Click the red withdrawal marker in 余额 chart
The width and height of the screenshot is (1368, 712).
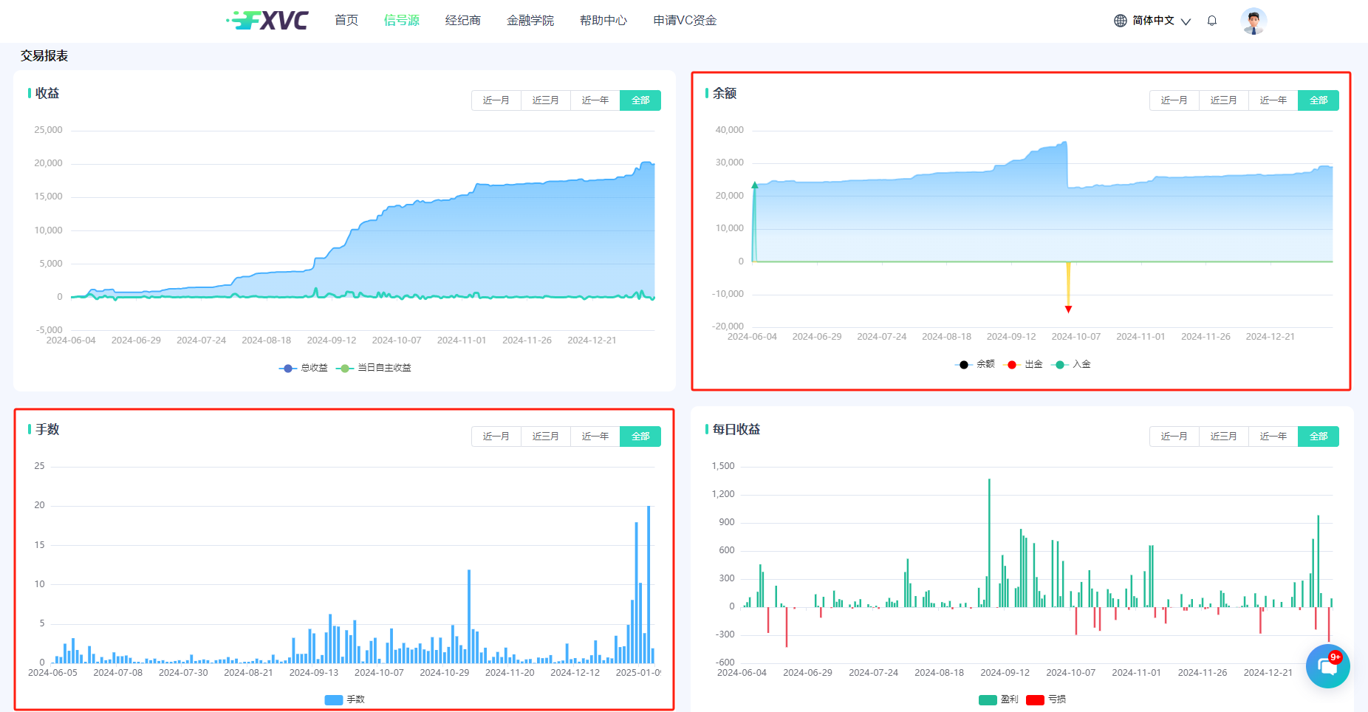coord(1068,309)
